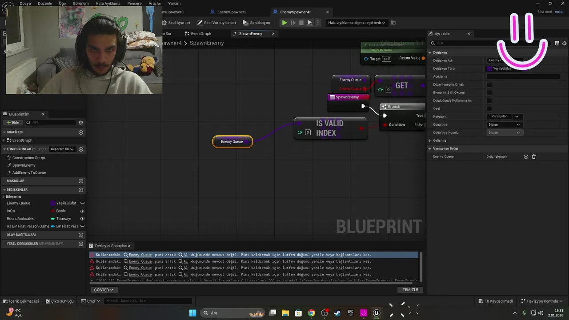This screenshot has height=320, width=569.
Task: Expand the EventGraph tree item
Action: click(x=4, y=140)
